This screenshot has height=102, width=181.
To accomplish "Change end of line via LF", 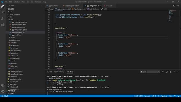I will (158, 96).
